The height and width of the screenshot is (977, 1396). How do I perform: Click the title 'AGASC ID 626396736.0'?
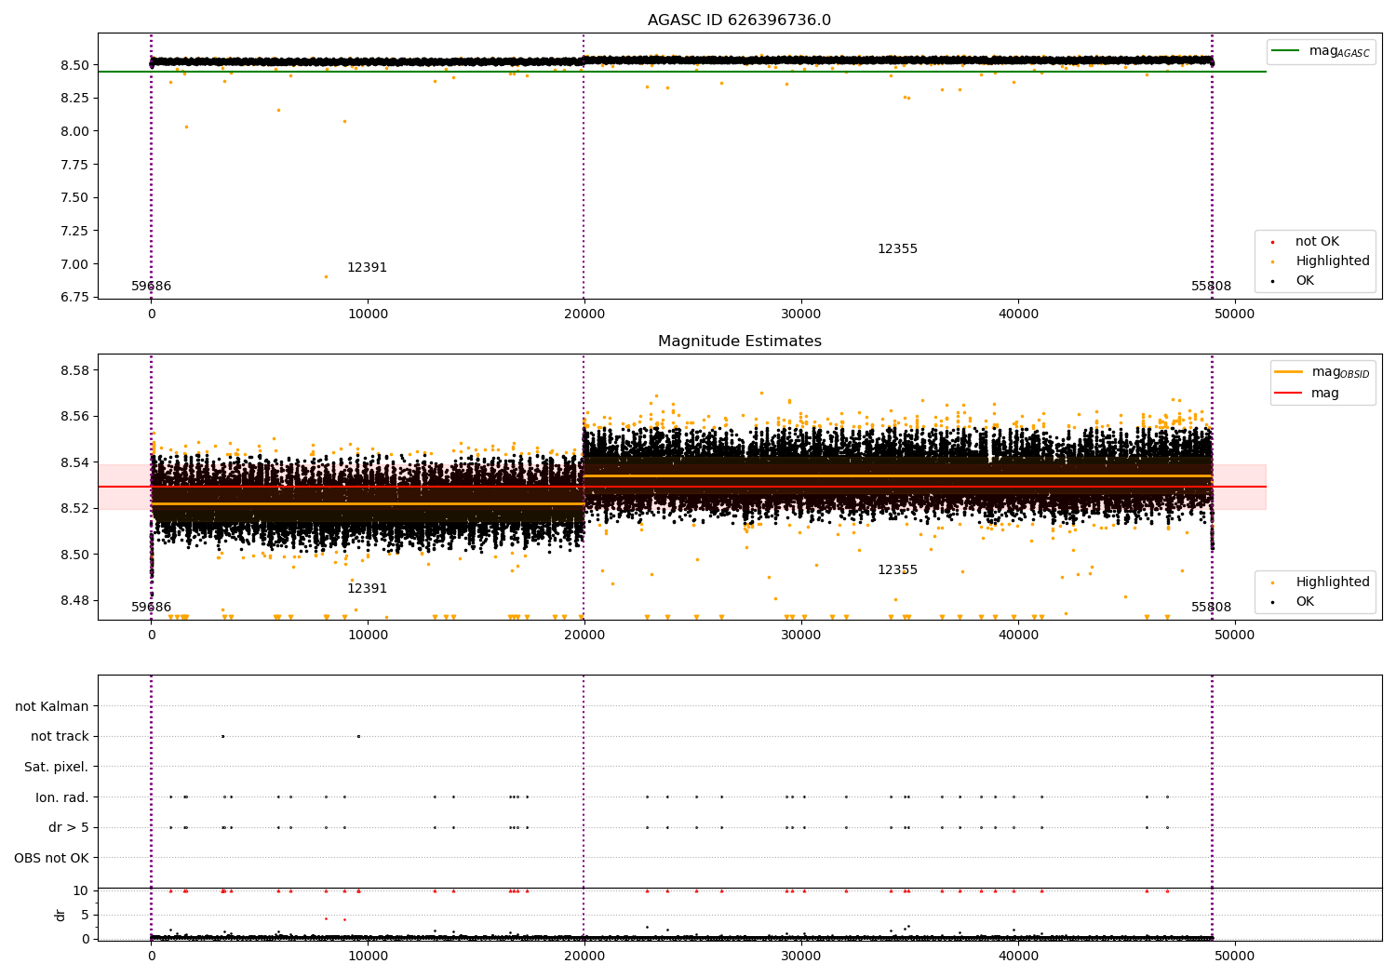(x=739, y=20)
